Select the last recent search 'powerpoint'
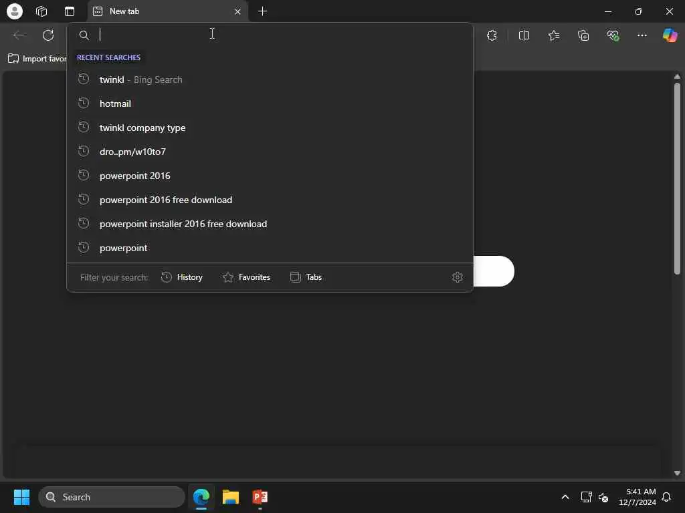Image resolution: width=685 pixels, height=513 pixels. pyautogui.click(x=270, y=247)
